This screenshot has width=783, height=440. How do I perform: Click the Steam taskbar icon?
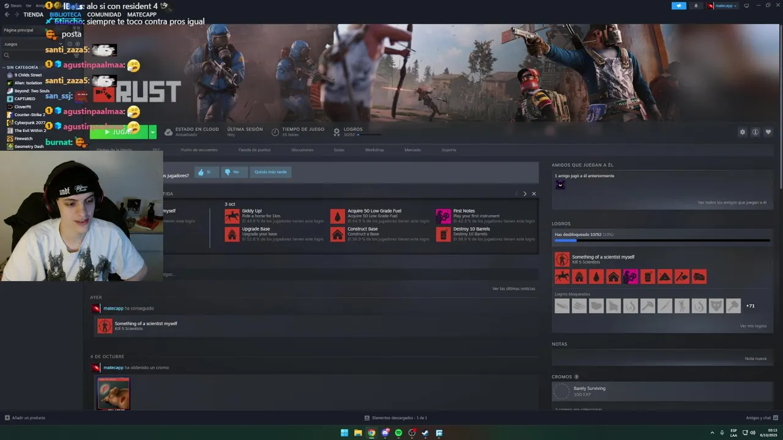(x=425, y=433)
